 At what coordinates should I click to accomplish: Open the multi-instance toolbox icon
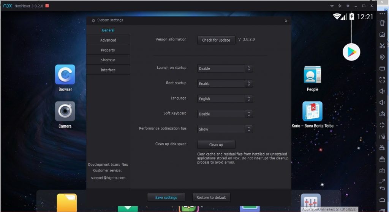[x=382, y=159]
